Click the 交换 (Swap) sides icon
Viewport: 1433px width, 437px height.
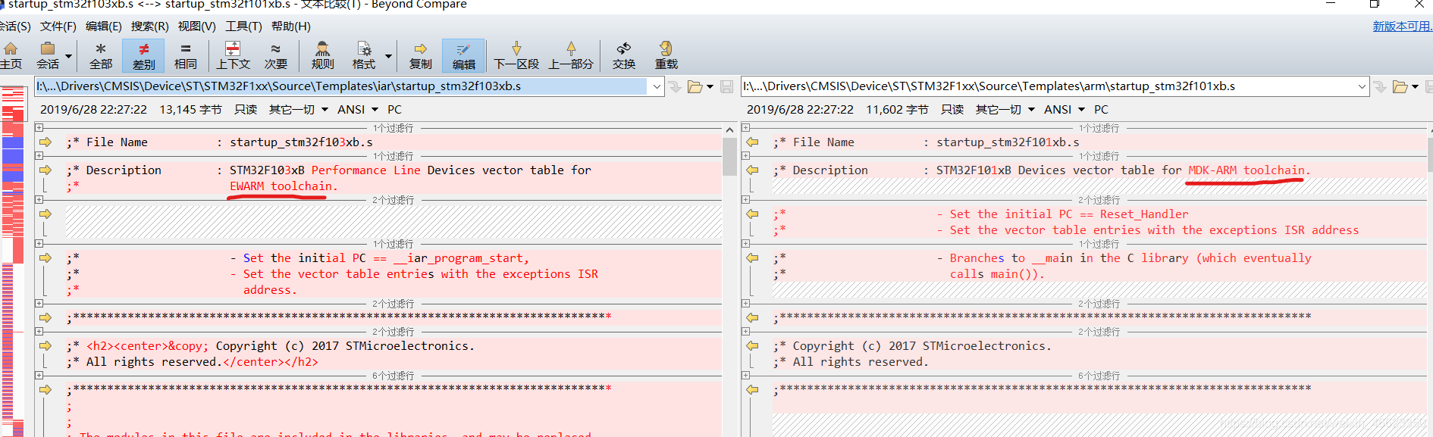624,55
